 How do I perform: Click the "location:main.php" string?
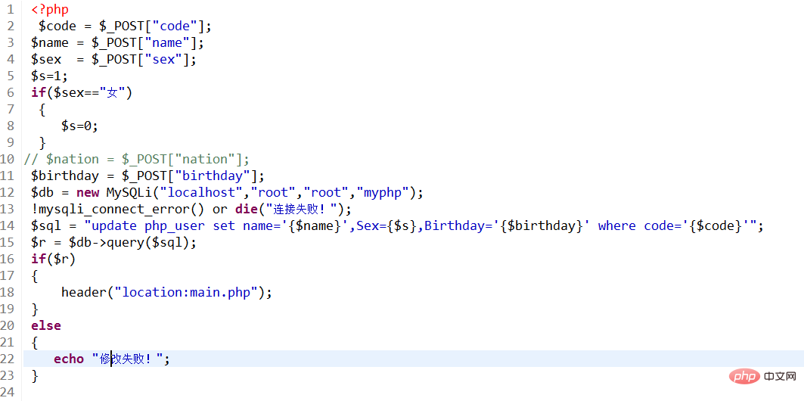(185, 292)
